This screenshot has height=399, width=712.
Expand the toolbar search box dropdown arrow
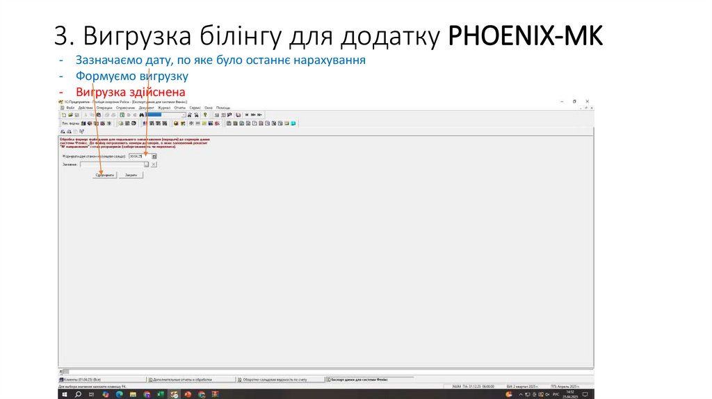[x=184, y=115]
